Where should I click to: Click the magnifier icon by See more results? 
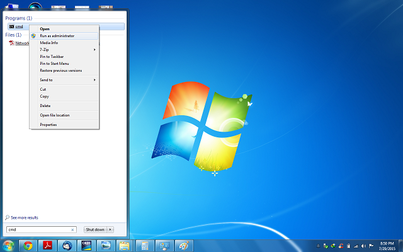7,217
